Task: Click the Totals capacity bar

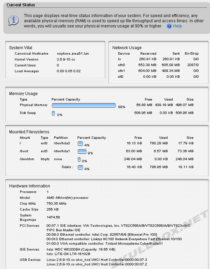Action: coord(80,167)
